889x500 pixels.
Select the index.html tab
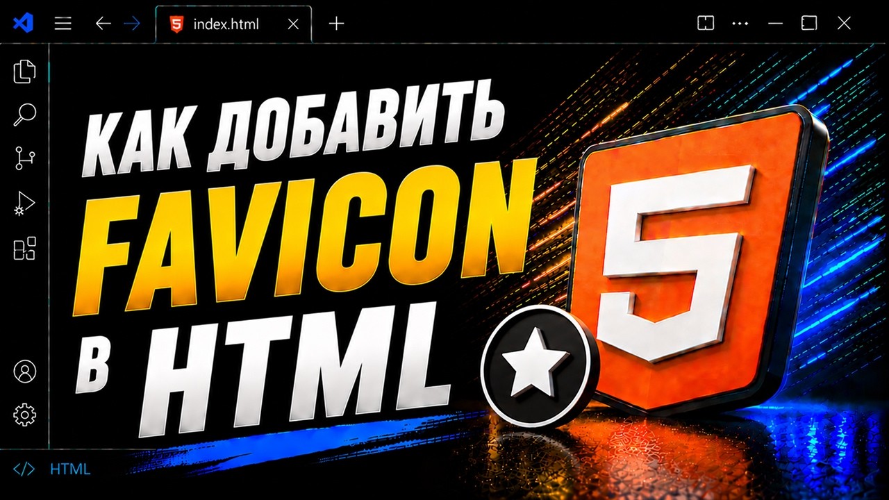coord(234,24)
